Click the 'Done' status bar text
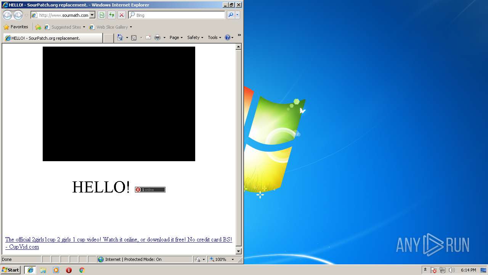Viewport: 488px width, 275px height. coord(7,259)
